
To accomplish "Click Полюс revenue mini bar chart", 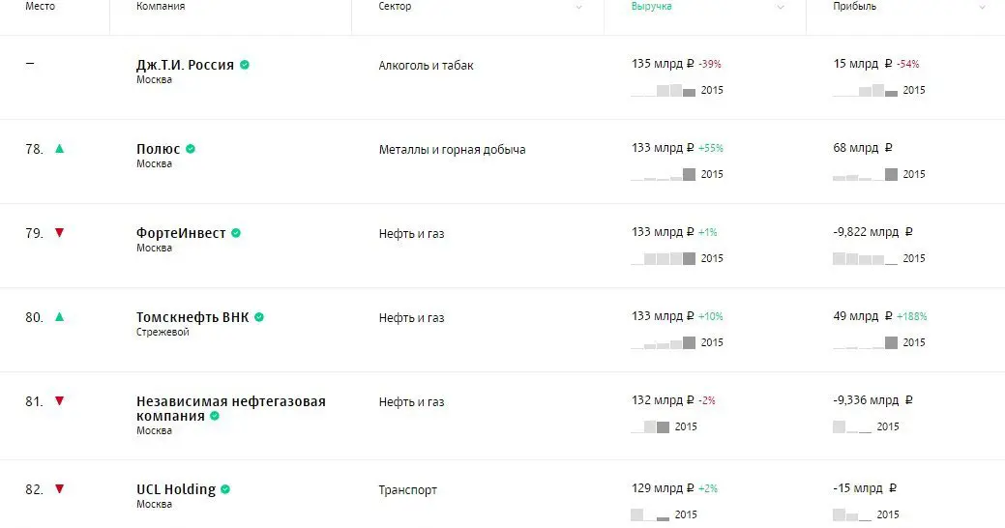I will point(663,175).
